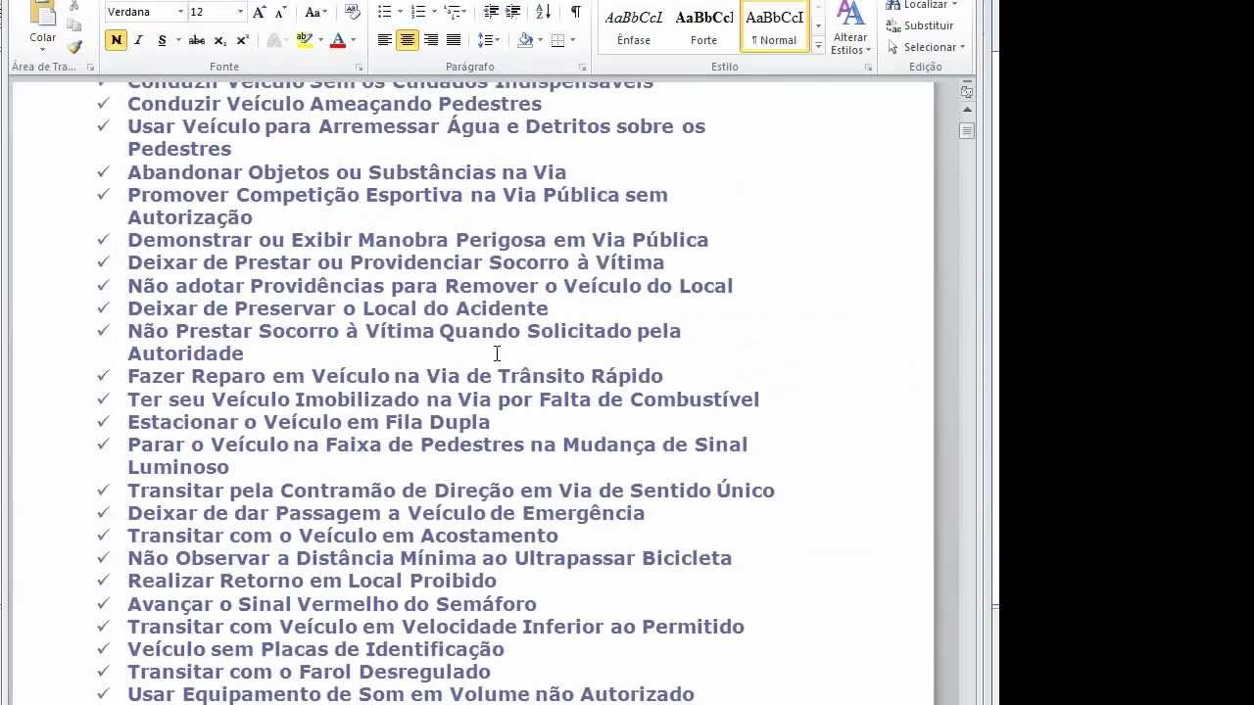Image resolution: width=1254 pixels, height=705 pixels.
Task: Open the Verdana font name dropdown
Action: point(180,12)
